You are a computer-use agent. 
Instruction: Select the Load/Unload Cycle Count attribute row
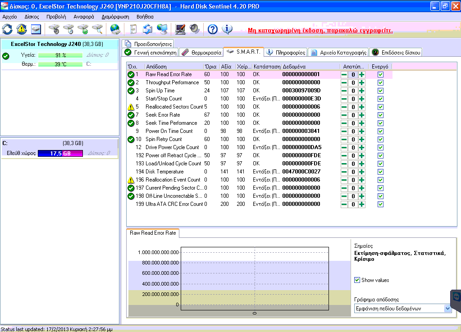click(x=260, y=164)
